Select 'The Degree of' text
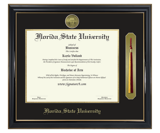 [72, 66]
